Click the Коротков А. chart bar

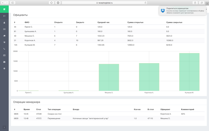(x=149, y=77)
